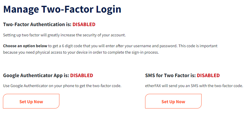Click the "etherFAX will send you an SMS" description
251x117 pixels.
(194, 86)
